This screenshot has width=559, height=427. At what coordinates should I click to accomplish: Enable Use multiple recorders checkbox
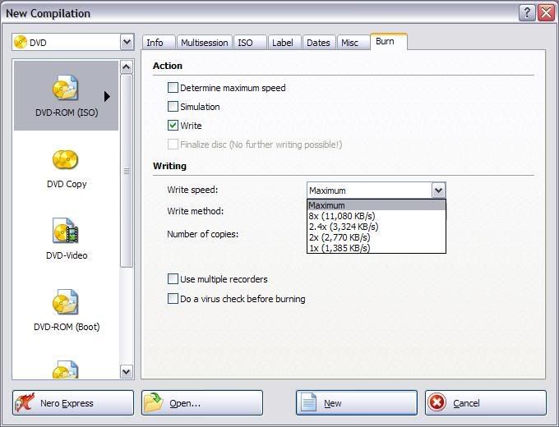point(173,279)
